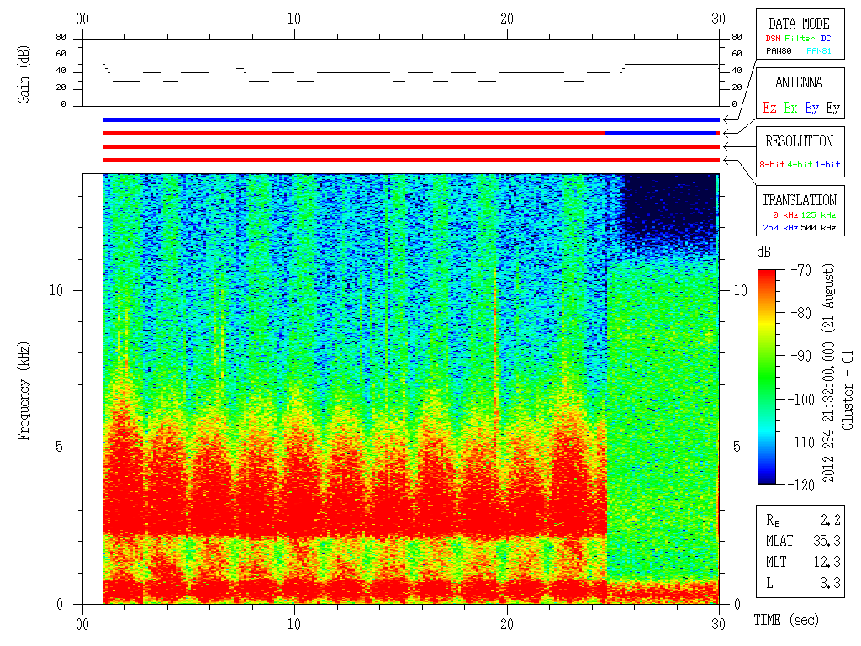Screen dimensions: 861x646
Task: Click the ANTENNA legend title
Action: coord(799,83)
